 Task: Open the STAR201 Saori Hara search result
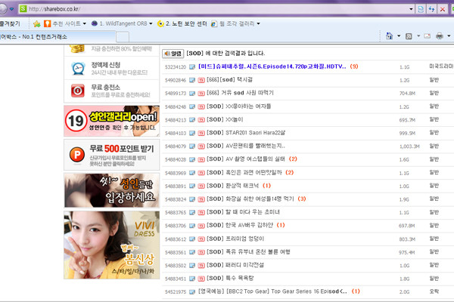pos(237,133)
